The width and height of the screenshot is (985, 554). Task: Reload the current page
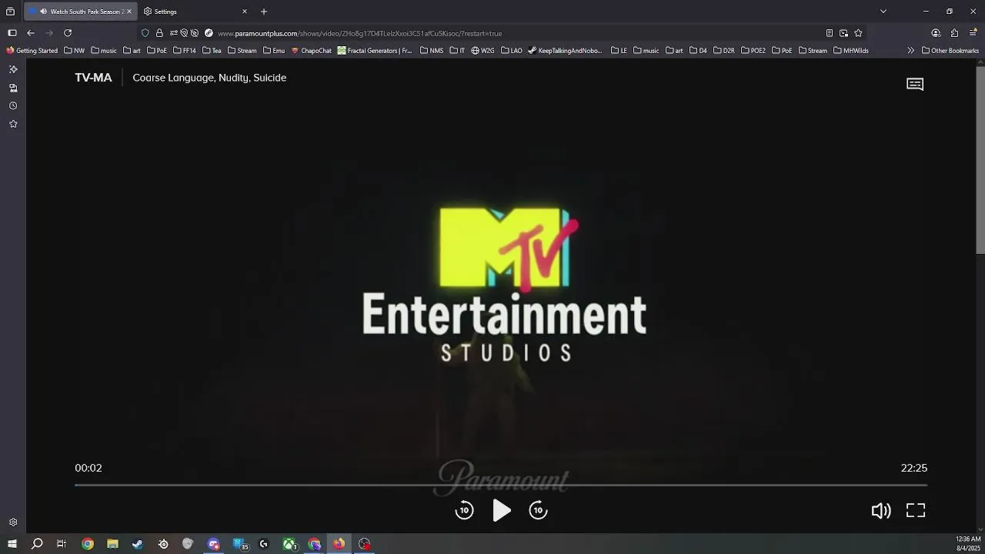click(x=68, y=33)
